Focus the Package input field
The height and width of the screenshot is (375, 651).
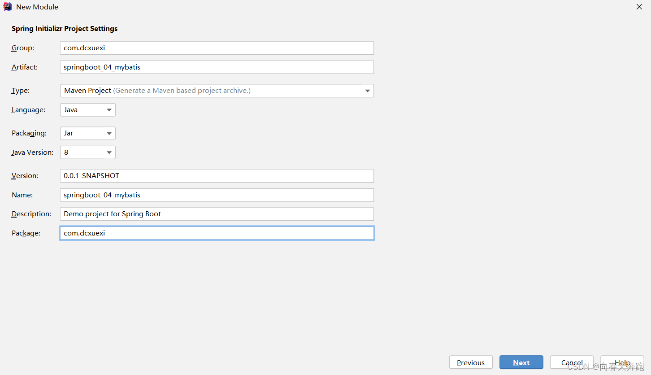217,233
